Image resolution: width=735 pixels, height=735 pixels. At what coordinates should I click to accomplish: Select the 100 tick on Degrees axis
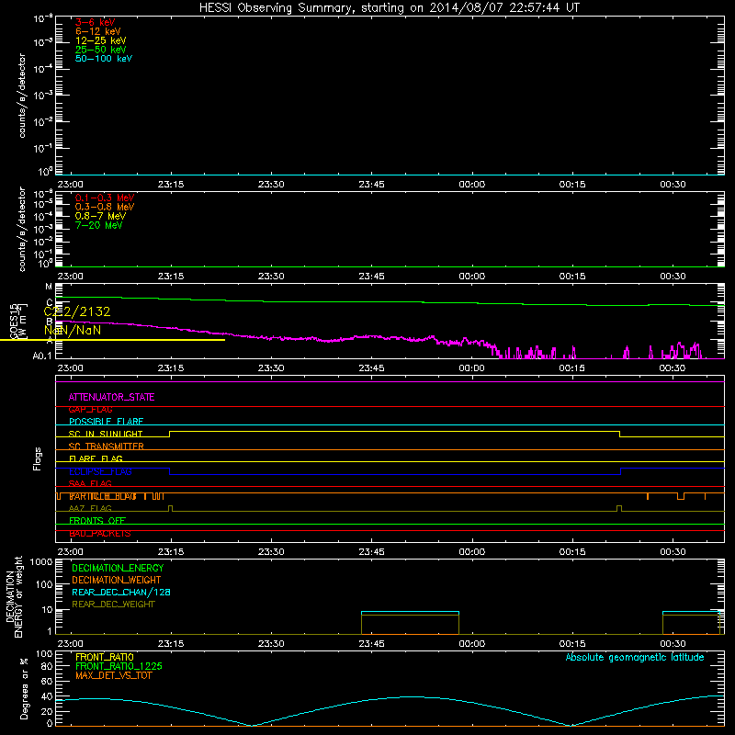(x=44, y=653)
